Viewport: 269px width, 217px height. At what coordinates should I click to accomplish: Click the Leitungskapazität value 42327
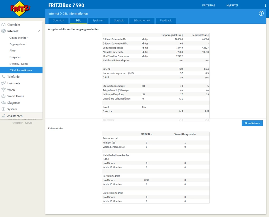pos(205,48)
